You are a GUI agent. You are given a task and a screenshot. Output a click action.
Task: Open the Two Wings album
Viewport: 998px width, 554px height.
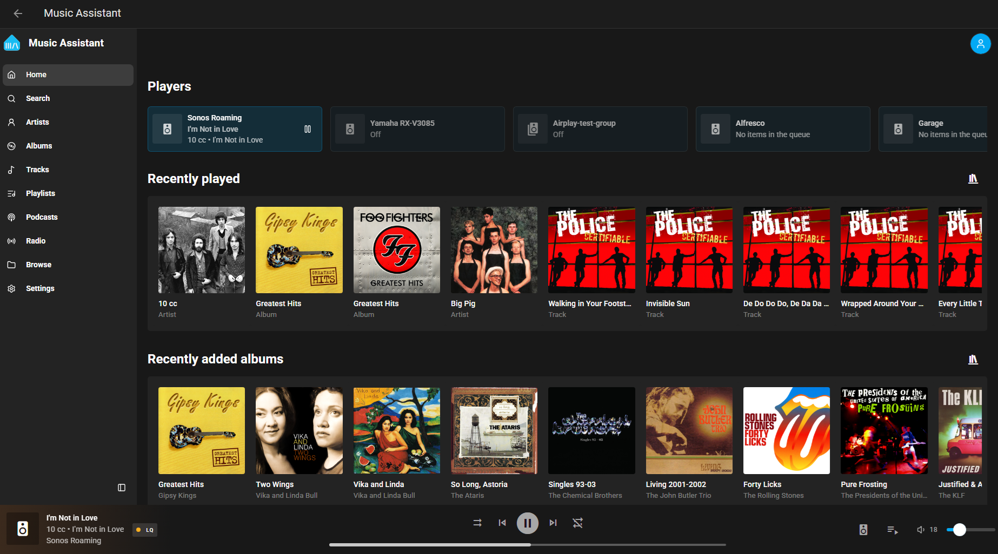(x=299, y=430)
